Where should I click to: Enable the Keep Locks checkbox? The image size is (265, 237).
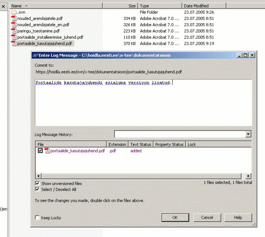coord(37,218)
